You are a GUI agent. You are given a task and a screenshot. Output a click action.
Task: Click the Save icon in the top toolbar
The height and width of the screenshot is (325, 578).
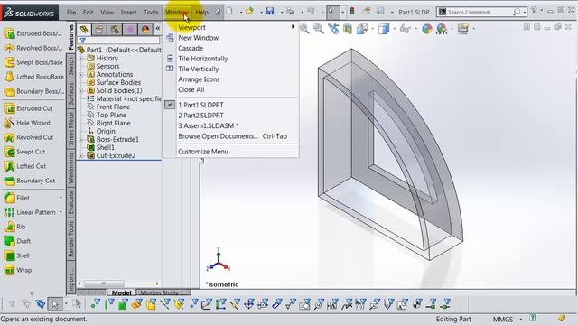(270, 11)
